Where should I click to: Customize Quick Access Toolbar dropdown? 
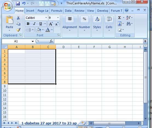[x=61, y=4]
